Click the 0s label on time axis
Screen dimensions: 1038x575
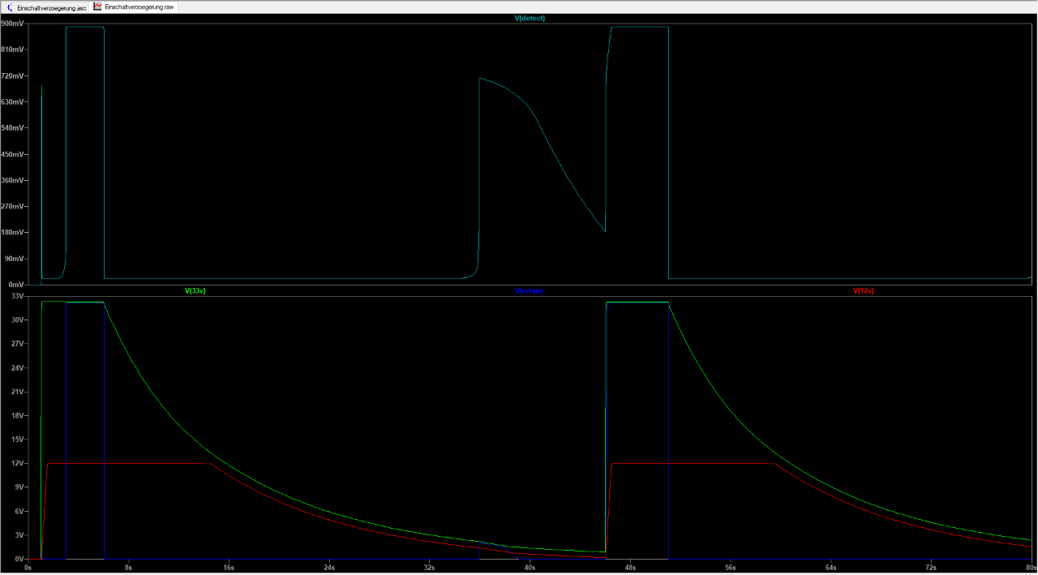pyautogui.click(x=29, y=568)
